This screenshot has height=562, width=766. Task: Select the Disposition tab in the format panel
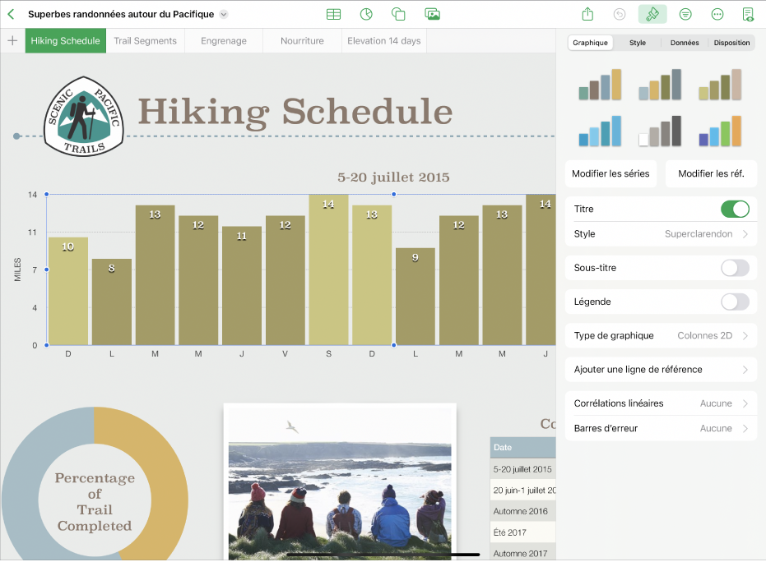click(731, 43)
